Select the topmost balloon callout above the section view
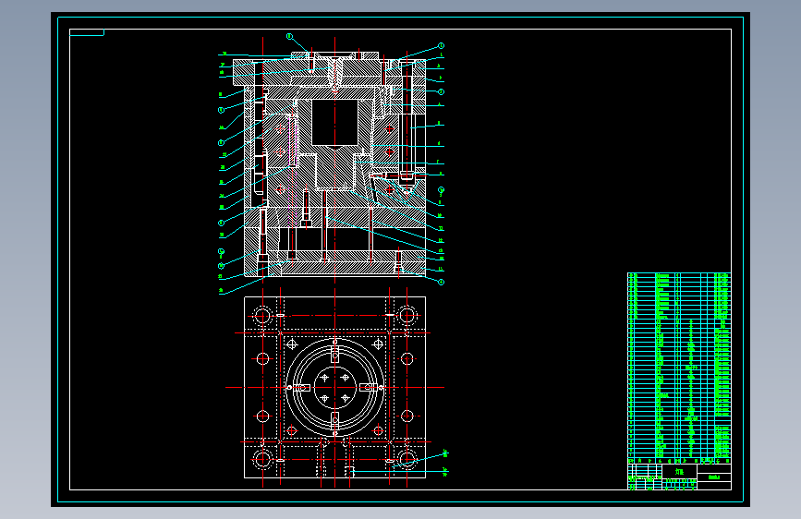Screen dimensions: 801x519 pos(289,36)
